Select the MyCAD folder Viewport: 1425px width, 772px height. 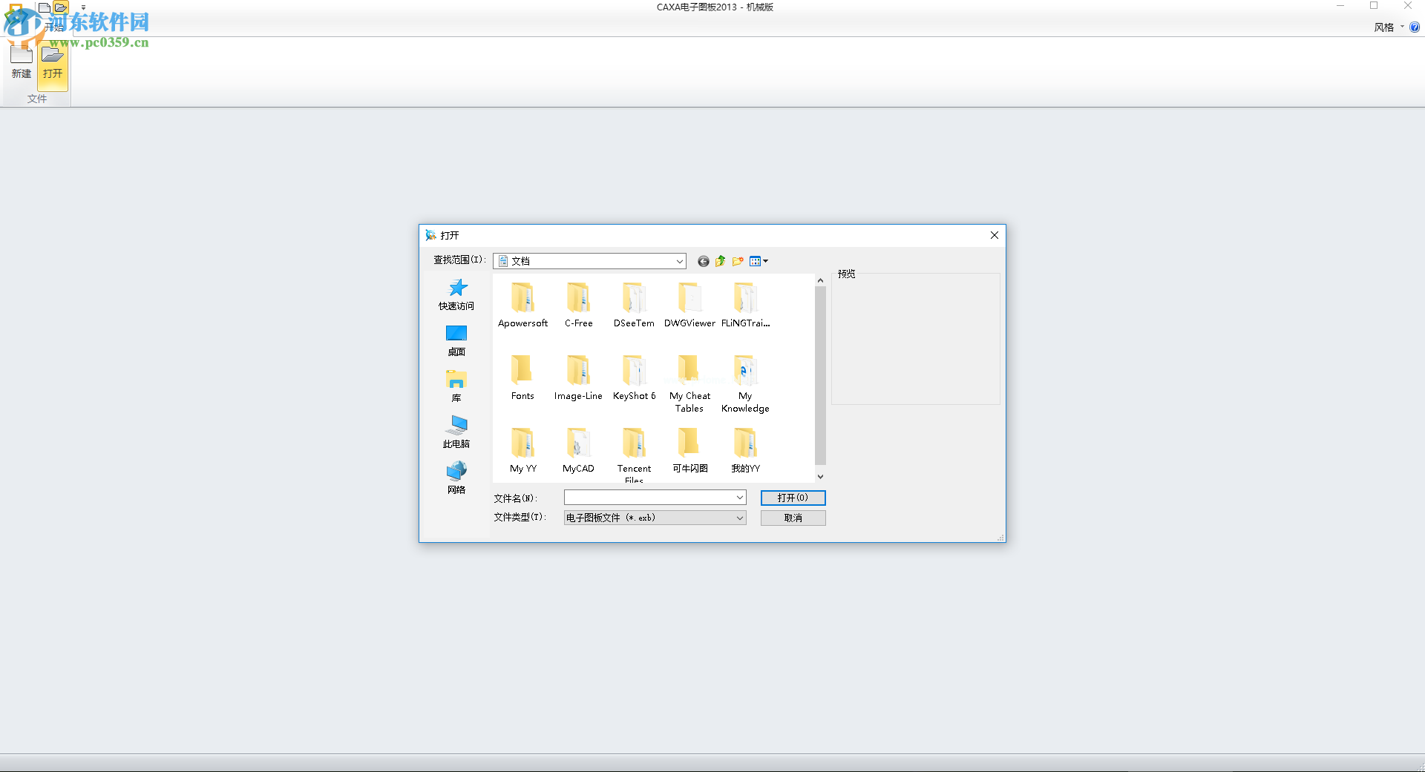(578, 450)
